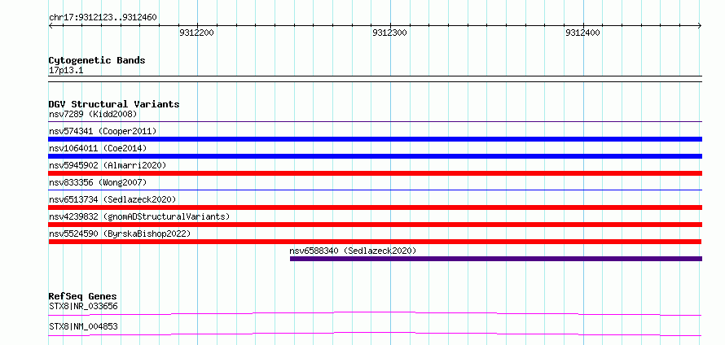Screen dimensions: 725x345
Task: Select variant label nsv833356 (Wong2007)
Action: 98,182
